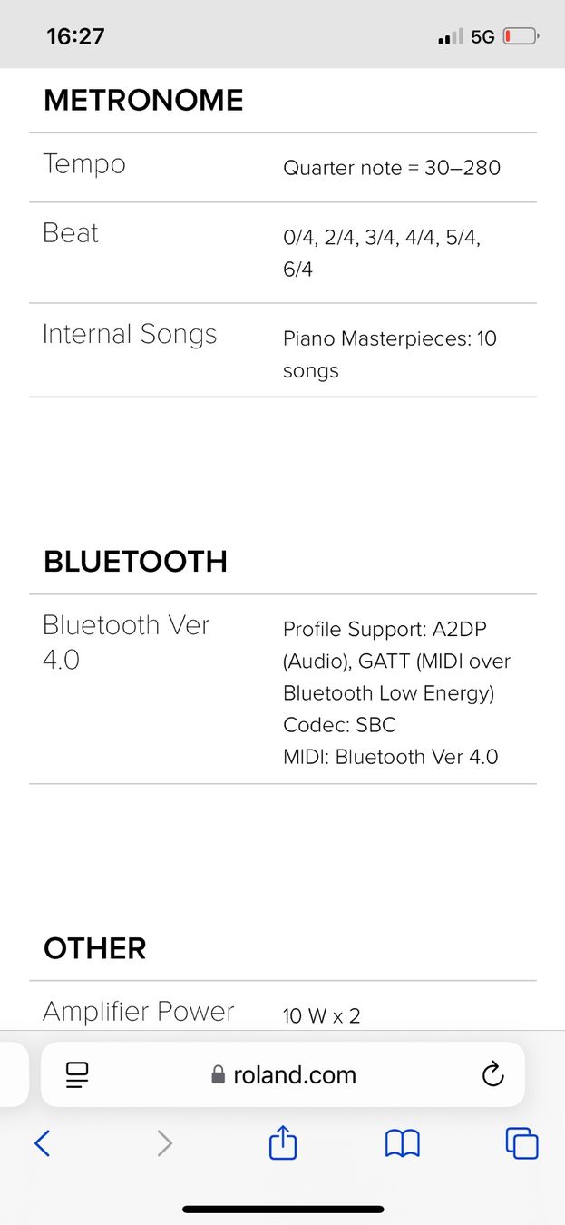Open the share sheet icon
This screenshot has width=565, height=1225.
point(283,1141)
